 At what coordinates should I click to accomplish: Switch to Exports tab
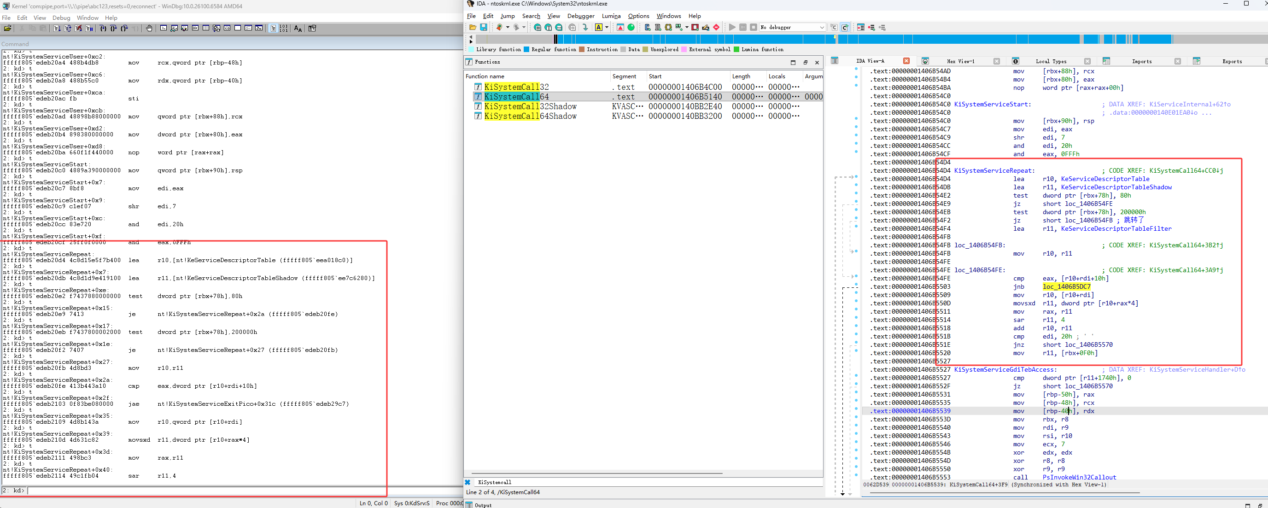(1232, 62)
